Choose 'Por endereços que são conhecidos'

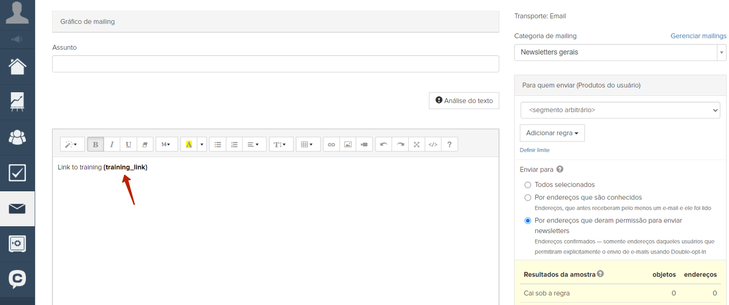527,197
